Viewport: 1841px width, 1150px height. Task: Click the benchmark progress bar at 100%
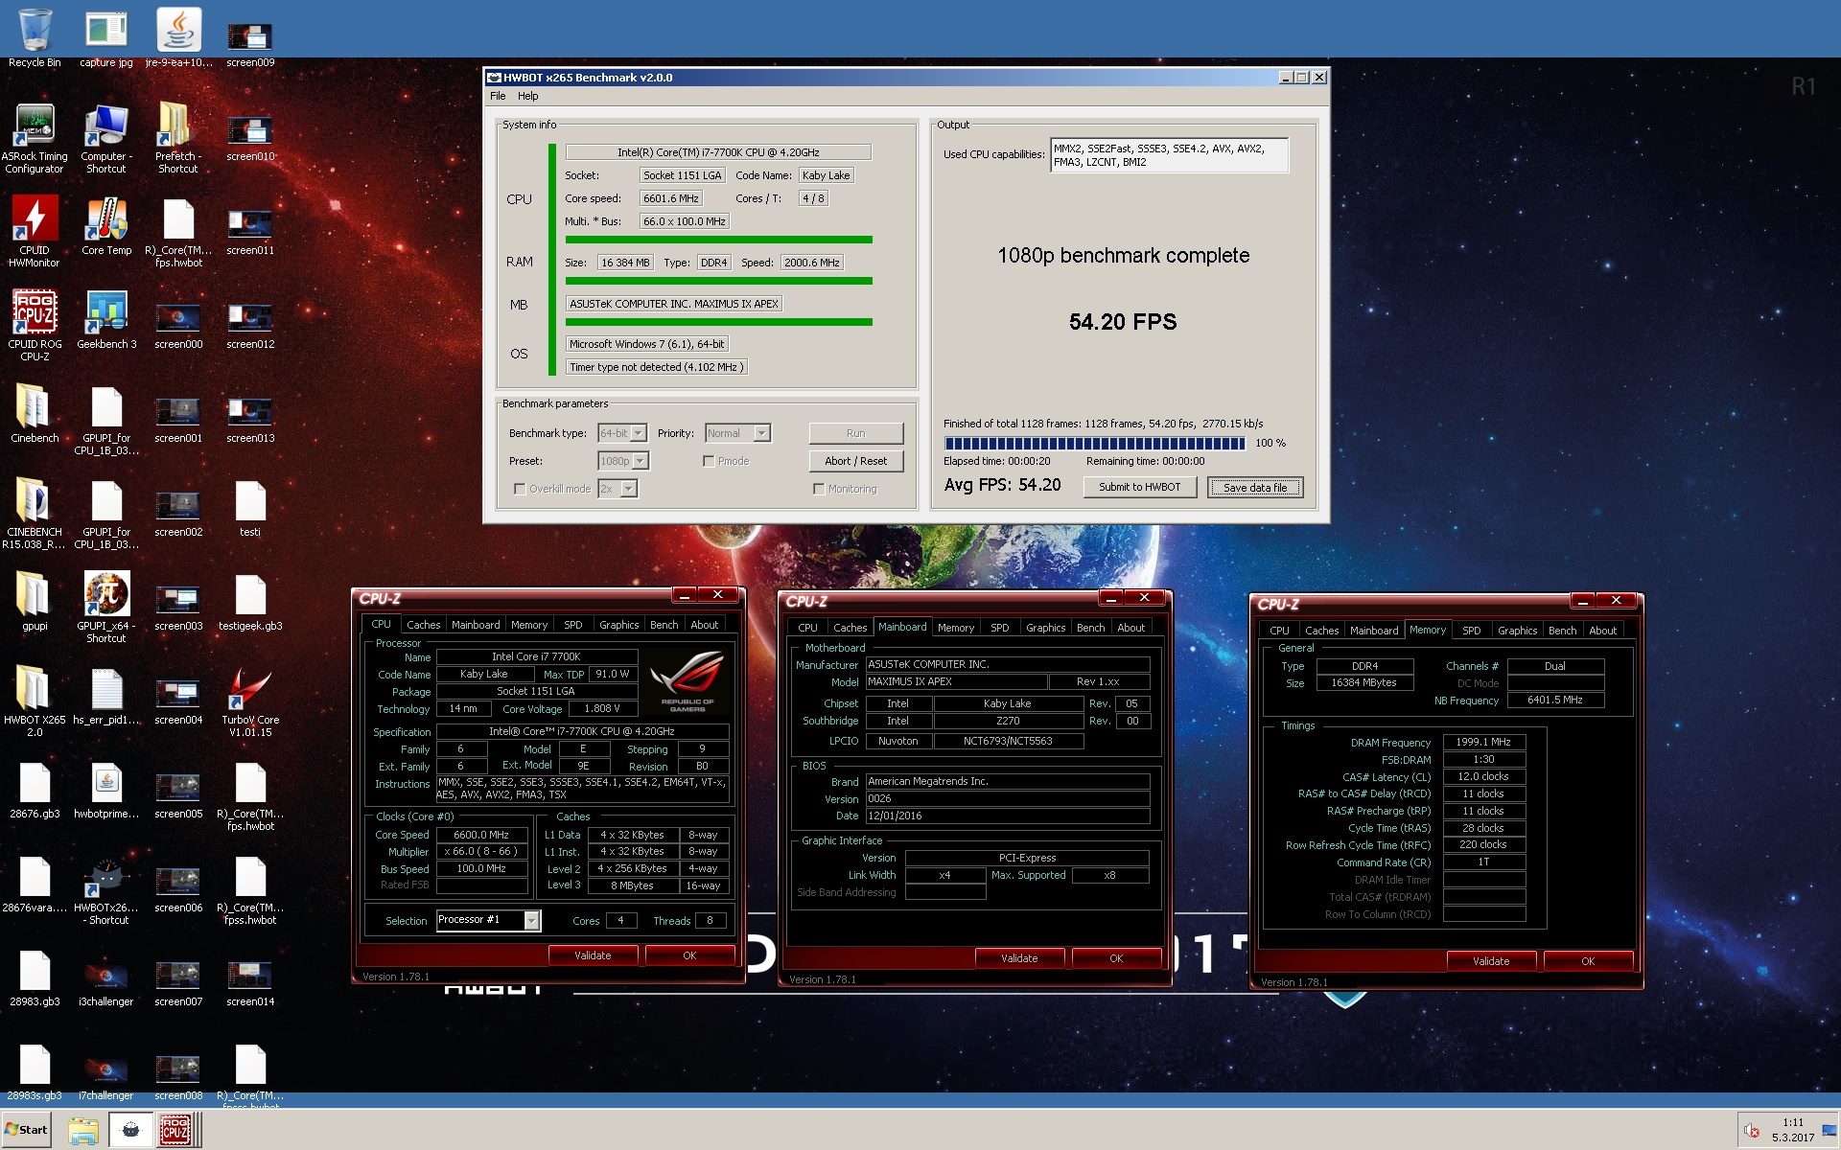click(x=1094, y=443)
